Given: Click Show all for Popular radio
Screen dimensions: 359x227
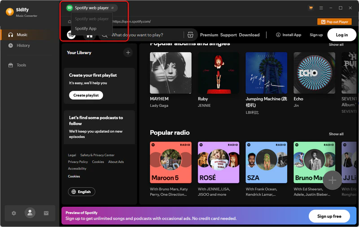Looking at the screenshot, I should tap(336, 134).
